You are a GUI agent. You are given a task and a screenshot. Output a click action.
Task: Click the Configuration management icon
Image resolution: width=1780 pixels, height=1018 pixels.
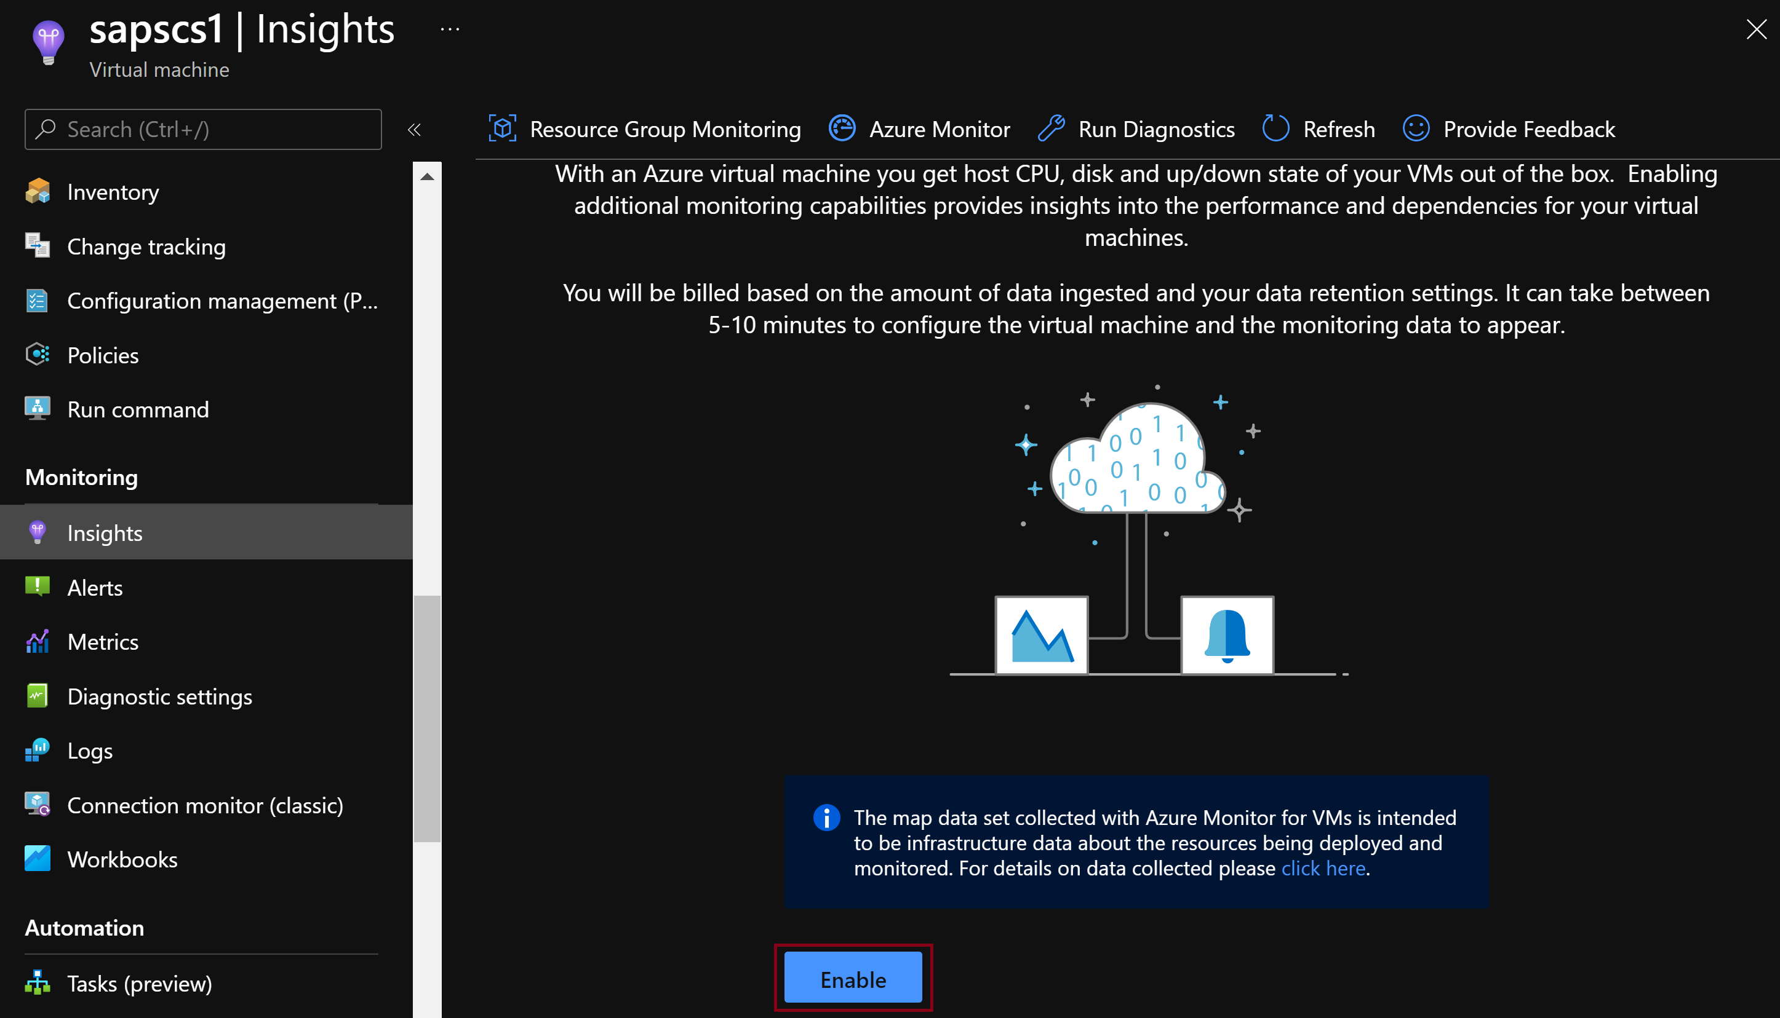[x=37, y=301]
